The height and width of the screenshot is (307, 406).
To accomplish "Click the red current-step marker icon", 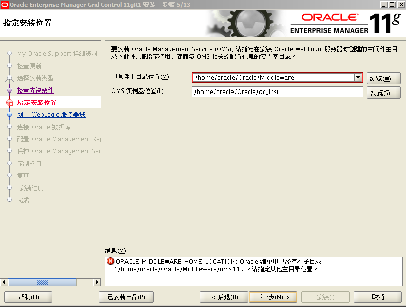I will [9, 103].
